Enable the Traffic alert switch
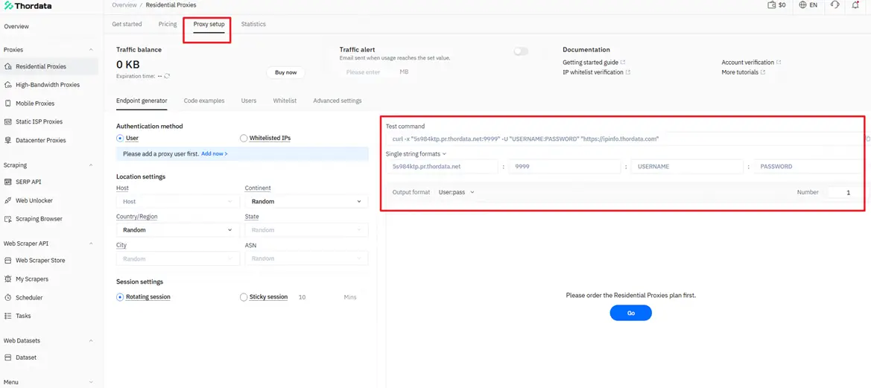This screenshot has width=871, height=388. pyautogui.click(x=521, y=51)
